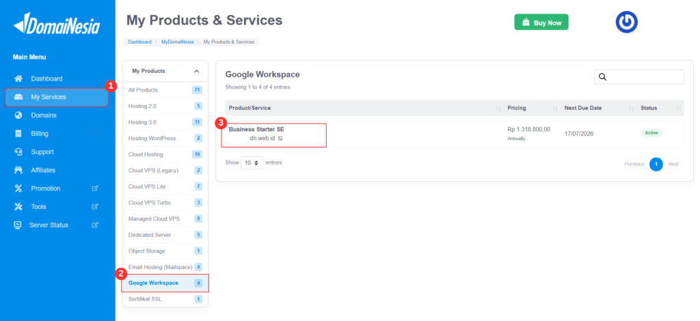Select Dedicated Server category
Image resolution: width=700 pixels, height=321 pixels.
(165, 235)
